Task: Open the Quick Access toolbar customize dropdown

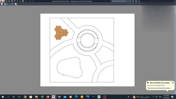Action: [34, 1]
